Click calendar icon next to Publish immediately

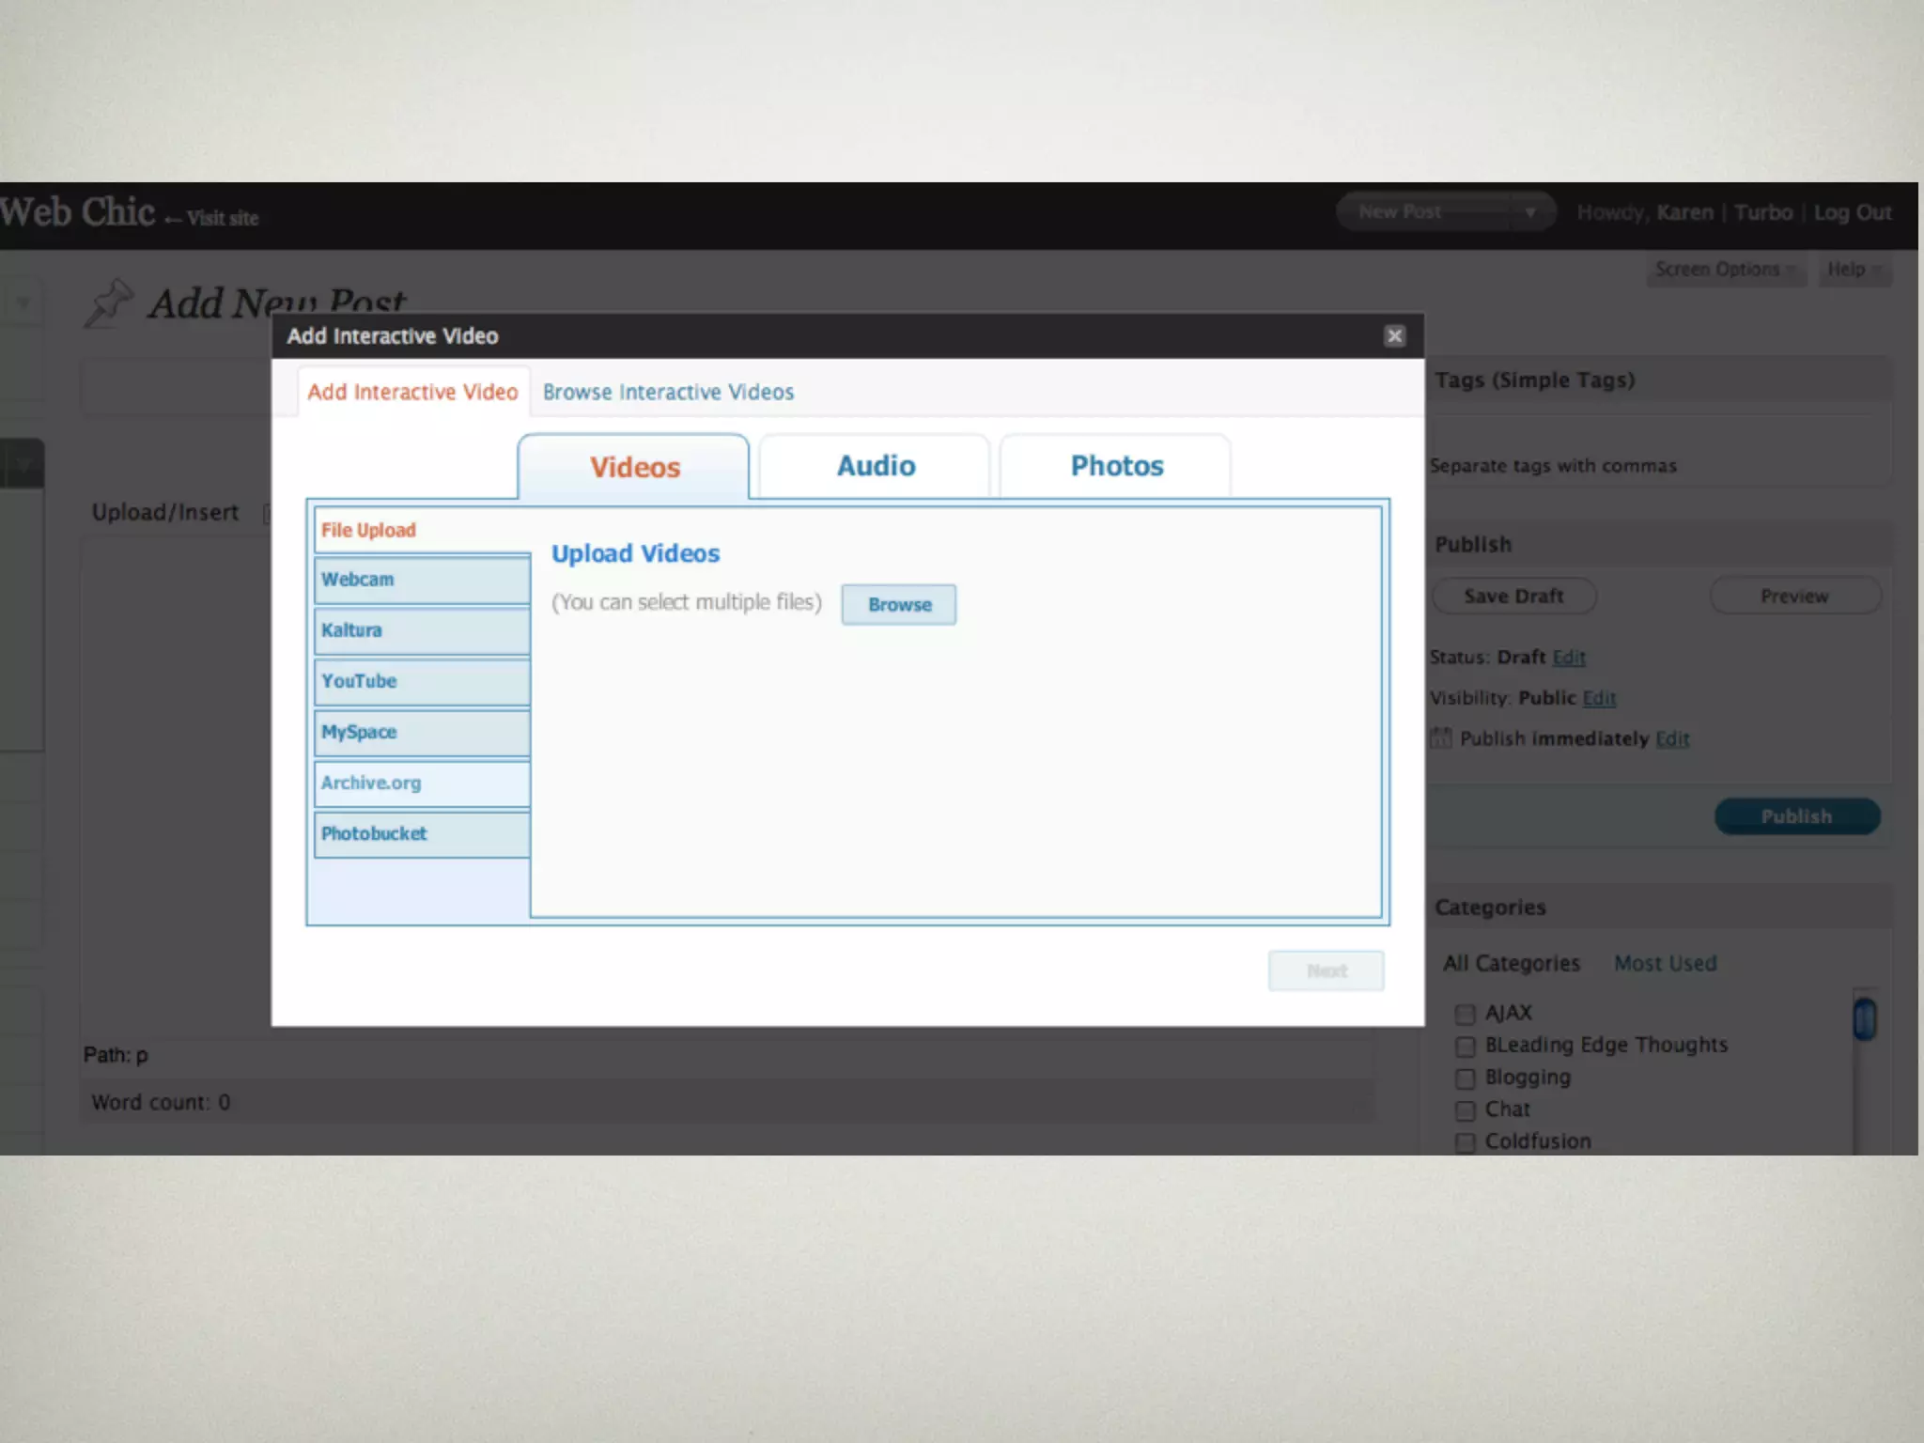click(x=1440, y=738)
